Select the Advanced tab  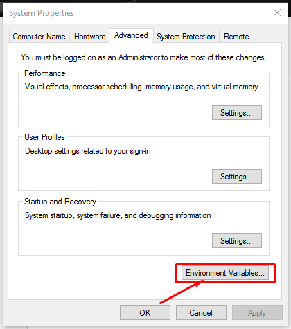[131, 35]
